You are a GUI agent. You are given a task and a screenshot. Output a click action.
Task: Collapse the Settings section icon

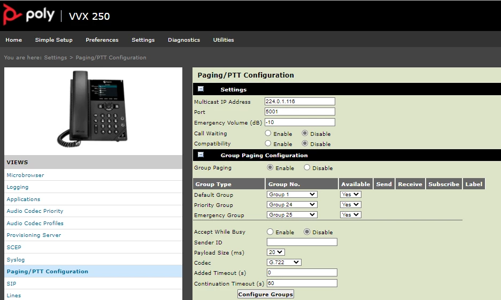[x=201, y=89]
